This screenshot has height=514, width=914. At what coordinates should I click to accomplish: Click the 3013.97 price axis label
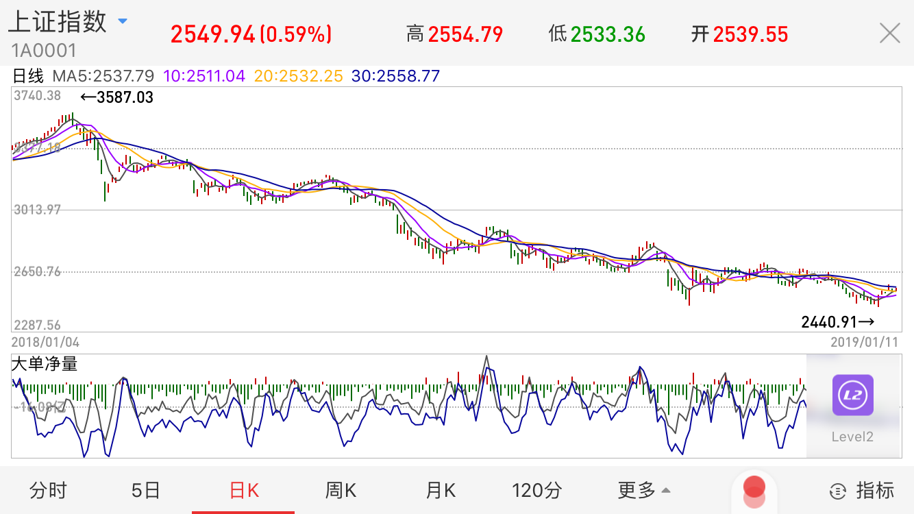37,210
